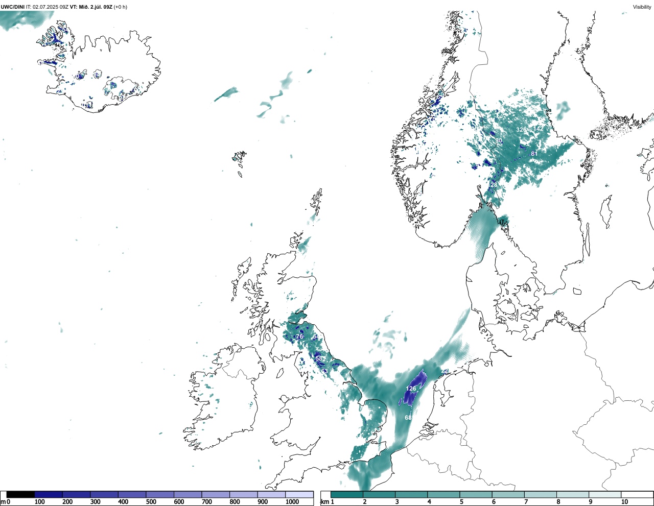Click the 1–2 km teal legend swatch
Image resolution: width=654 pixels, height=506 pixels.
coord(347,494)
